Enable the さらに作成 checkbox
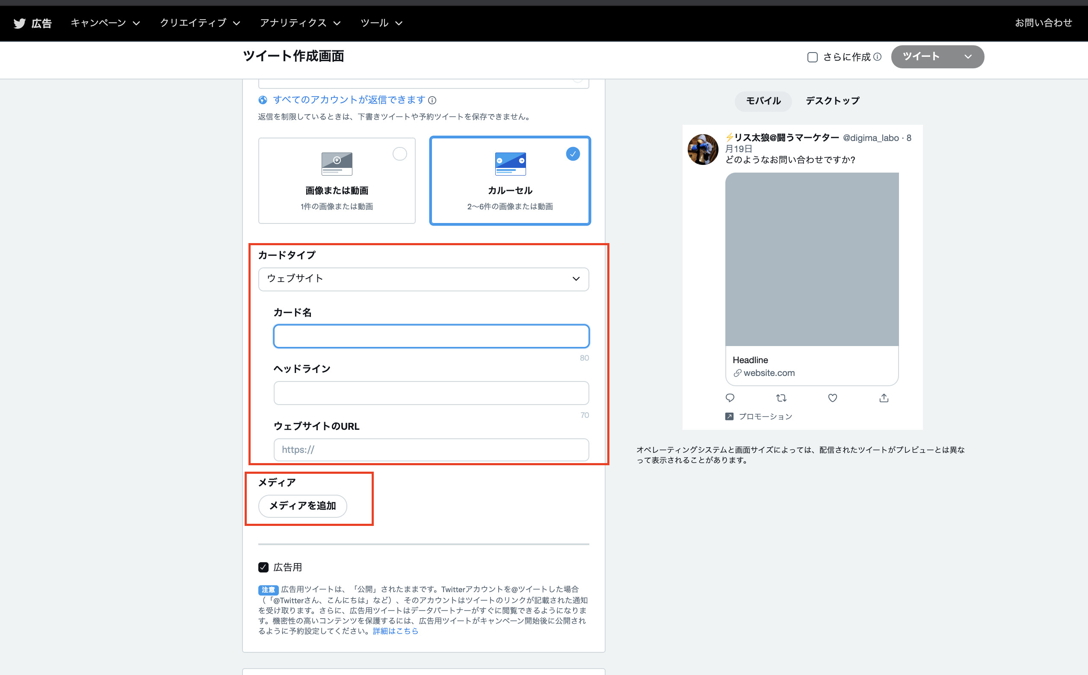 [x=812, y=57]
